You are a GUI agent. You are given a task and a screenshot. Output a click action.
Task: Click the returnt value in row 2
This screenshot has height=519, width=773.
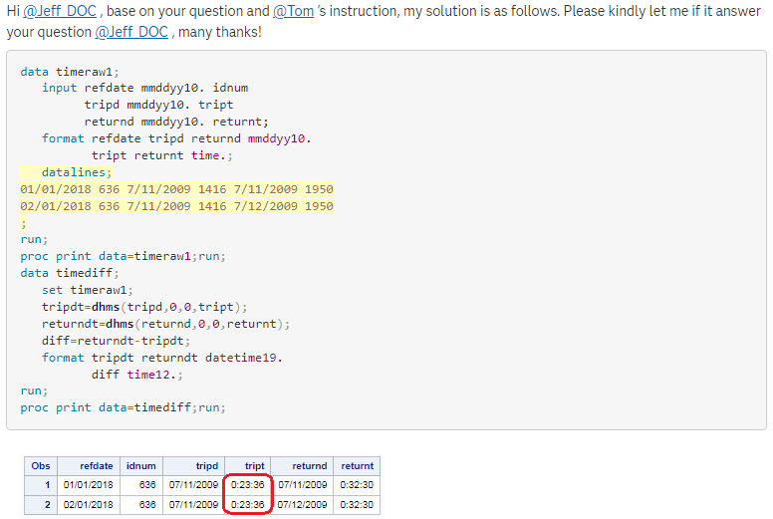(x=357, y=505)
